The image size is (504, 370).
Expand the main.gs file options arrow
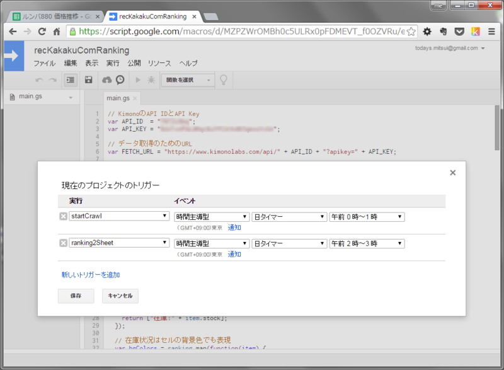(x=71, y=98)
